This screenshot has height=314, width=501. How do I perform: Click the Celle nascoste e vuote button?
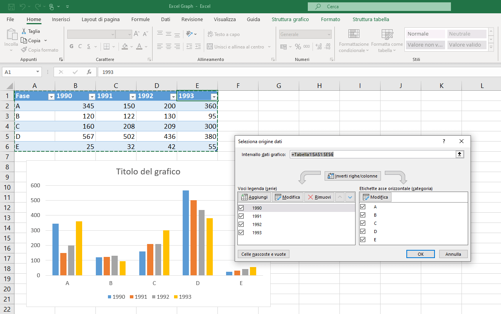[x=264, y=254]
